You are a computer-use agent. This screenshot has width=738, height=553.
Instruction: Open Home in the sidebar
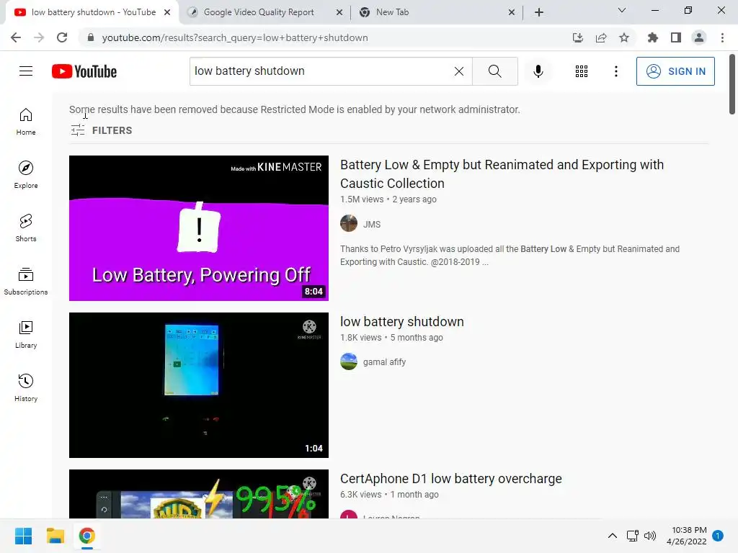pos(26,121)
